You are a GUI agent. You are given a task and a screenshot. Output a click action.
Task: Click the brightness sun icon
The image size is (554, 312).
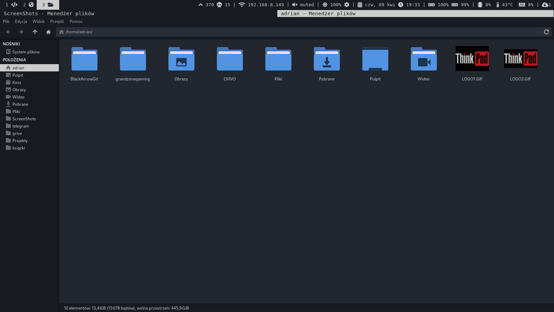[x=325, y=5]
